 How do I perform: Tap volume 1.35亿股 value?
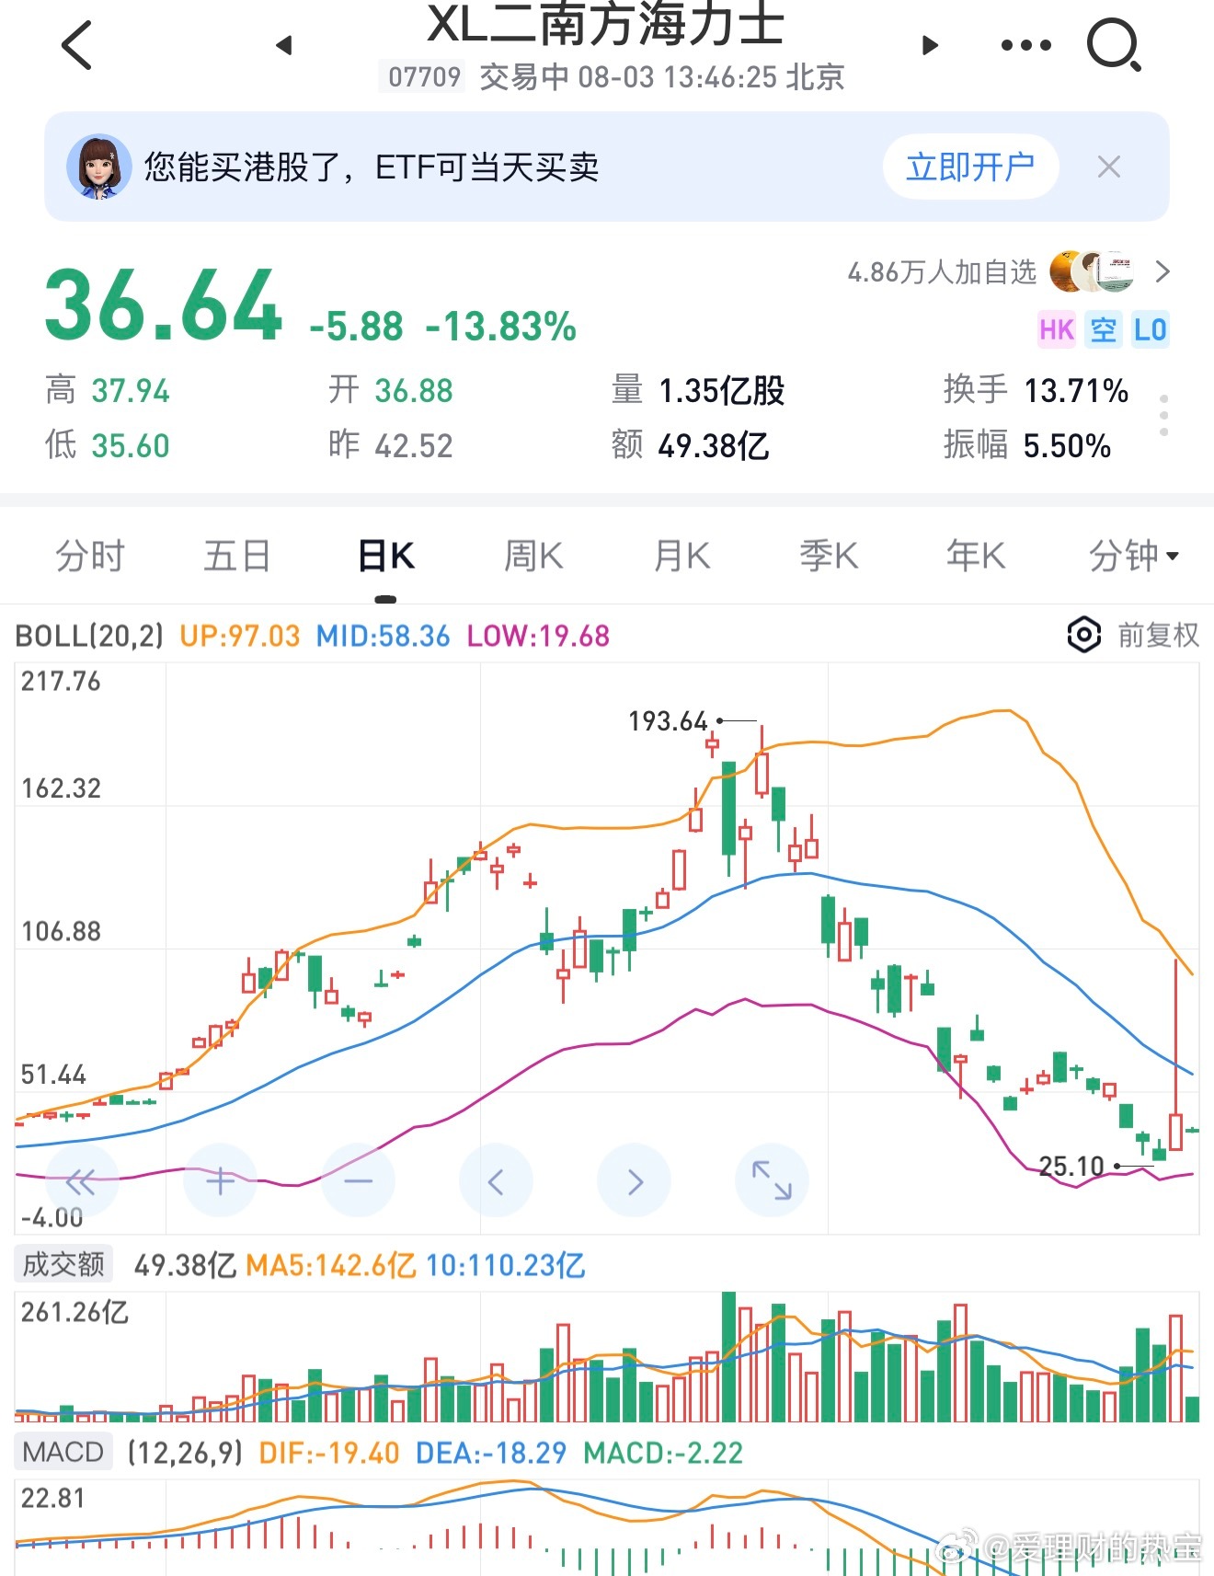721,391
